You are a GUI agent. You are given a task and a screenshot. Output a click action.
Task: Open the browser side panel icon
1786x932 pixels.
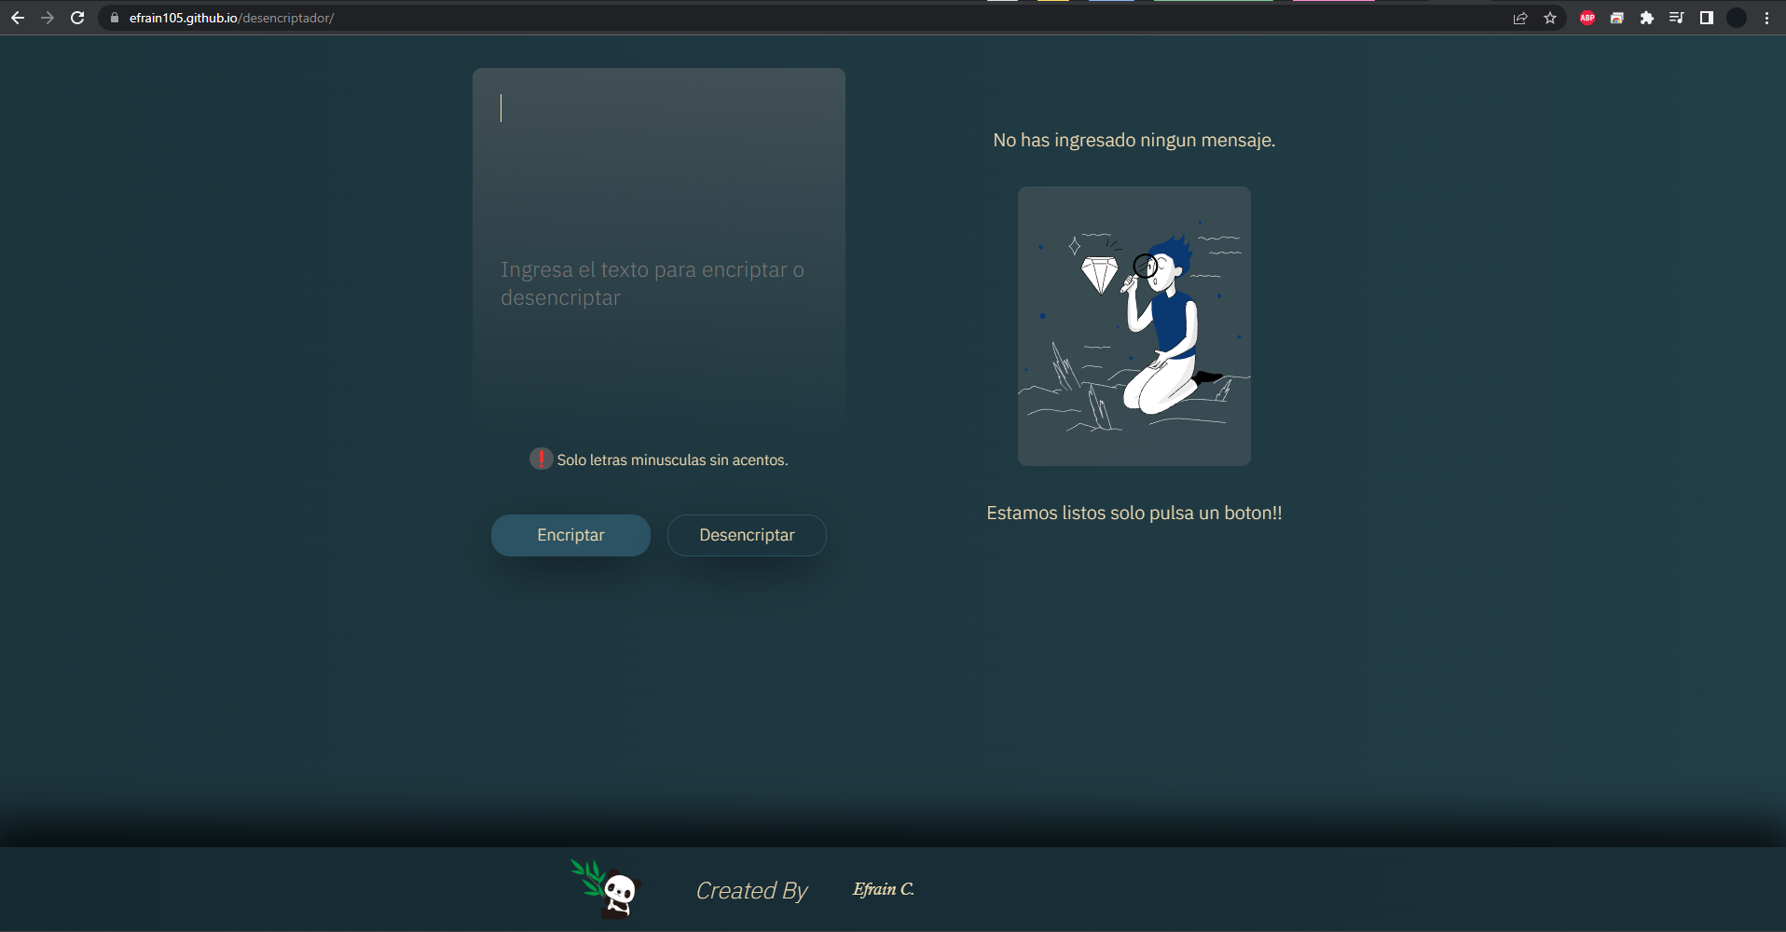coord(1707,18)
